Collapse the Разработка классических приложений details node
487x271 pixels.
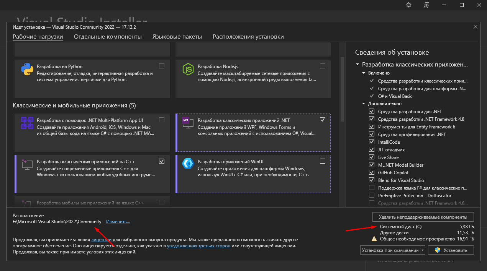coord(357,65)
